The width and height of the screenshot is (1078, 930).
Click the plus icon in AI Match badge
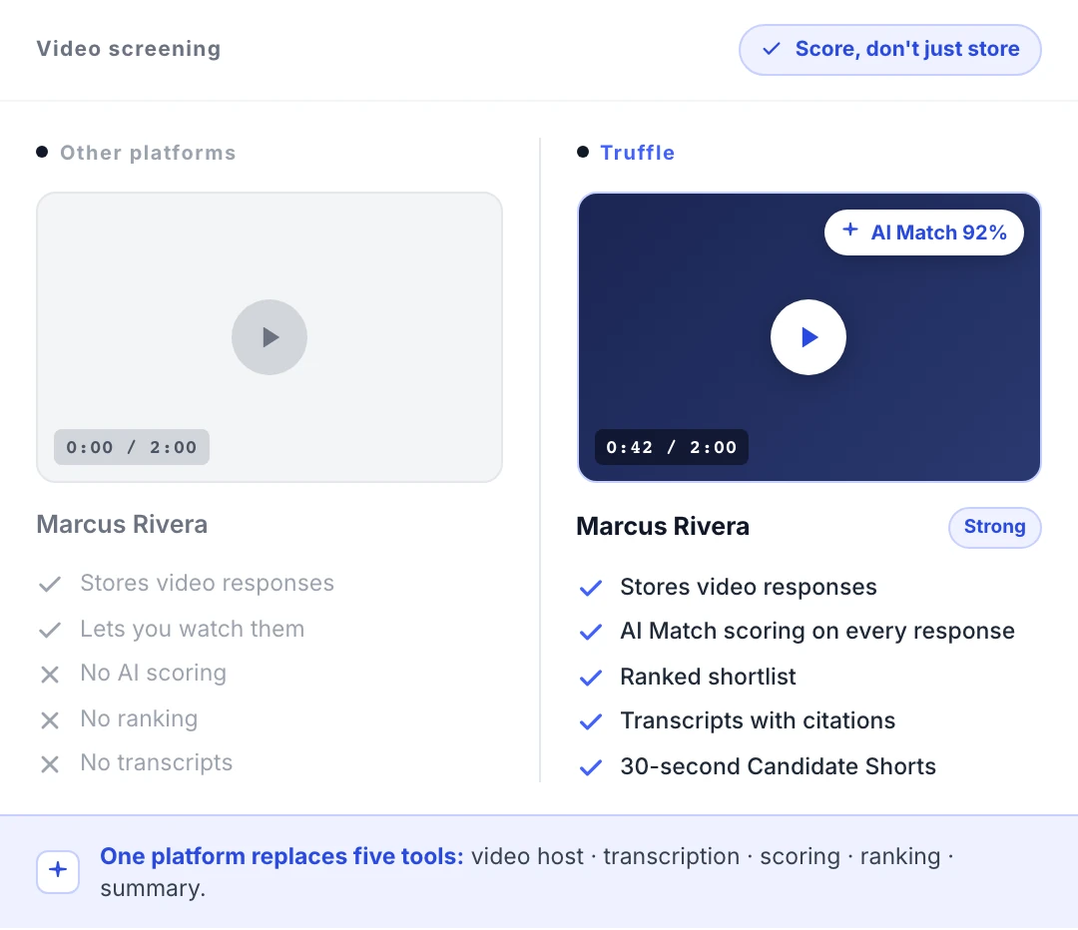pyautogui.click(x=849, y=230)
